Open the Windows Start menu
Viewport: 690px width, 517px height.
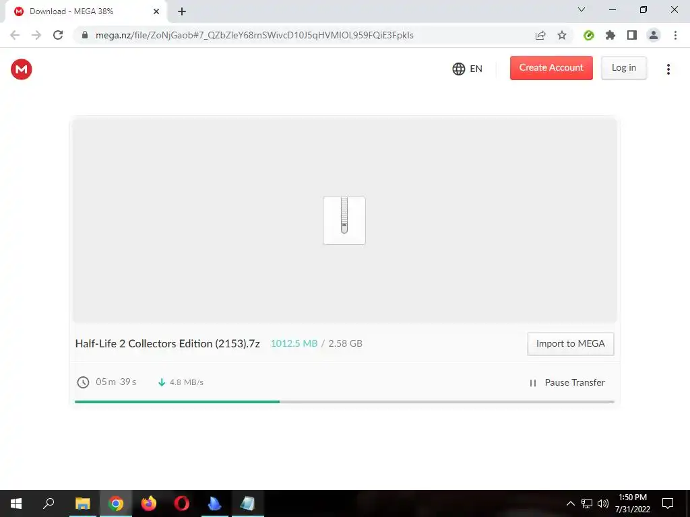[16, 504]
